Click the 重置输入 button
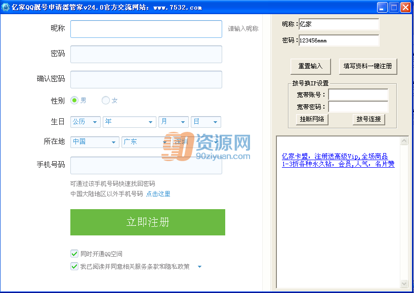Screen dimensions: 414x293 (x=311, y=66)
